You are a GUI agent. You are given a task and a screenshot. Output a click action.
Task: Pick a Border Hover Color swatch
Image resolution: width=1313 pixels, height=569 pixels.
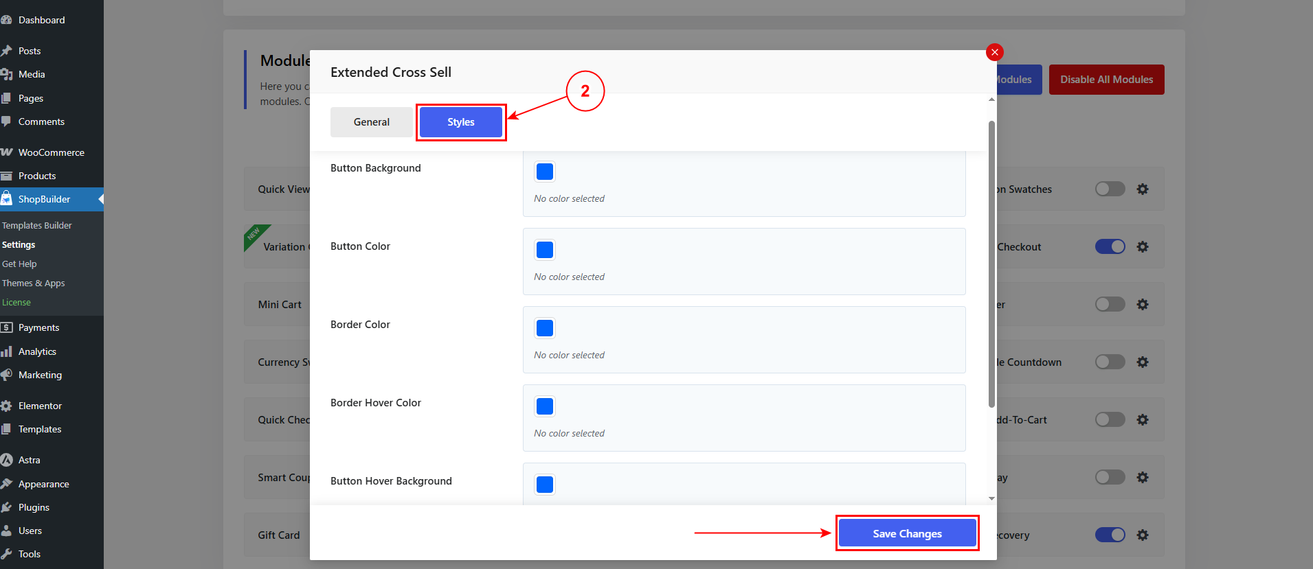coord(545,406)
